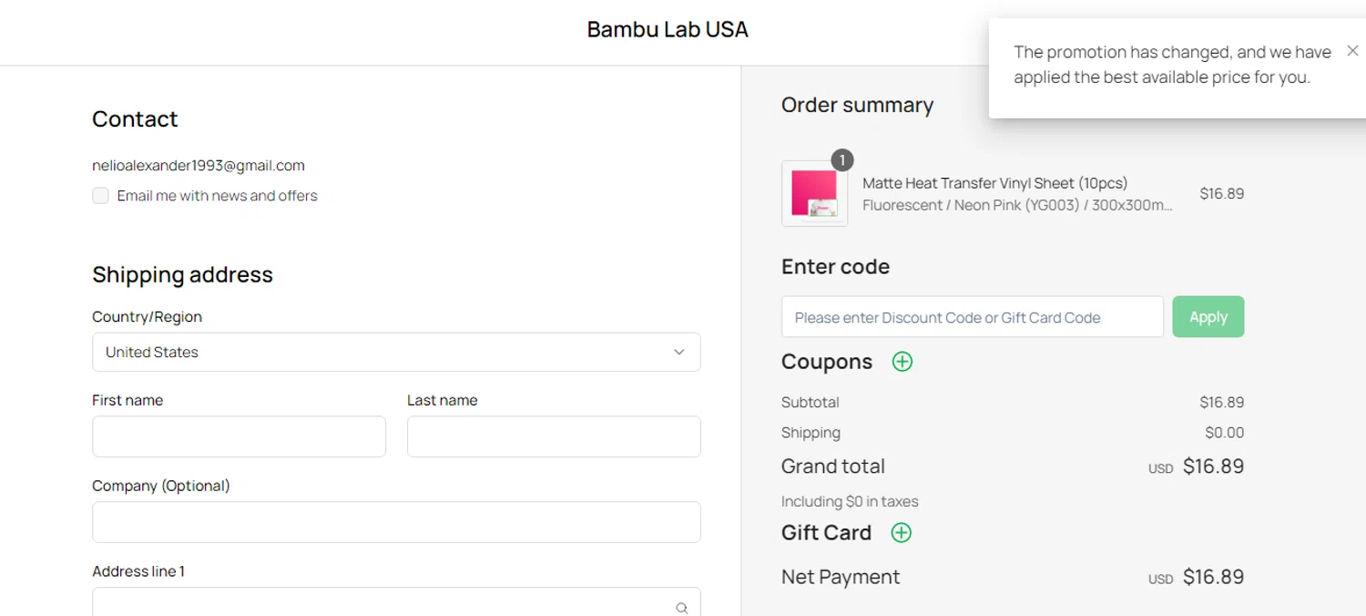
Task: Click the Vinyl Sheet product thumbnail
Action: coord(814,194)
